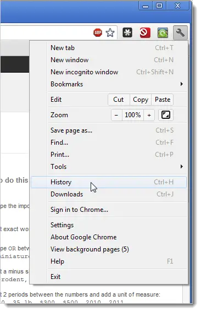
Task: Increase zoom with plus button
Action: pos(149,115)
